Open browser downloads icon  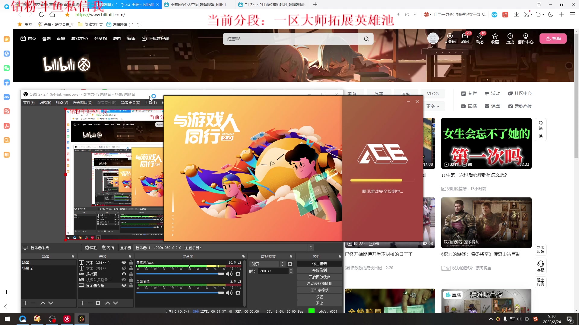tap(516, 14)
